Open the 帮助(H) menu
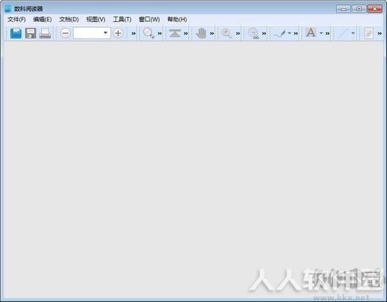Screen dimensions: 387x302 (177, 19)
